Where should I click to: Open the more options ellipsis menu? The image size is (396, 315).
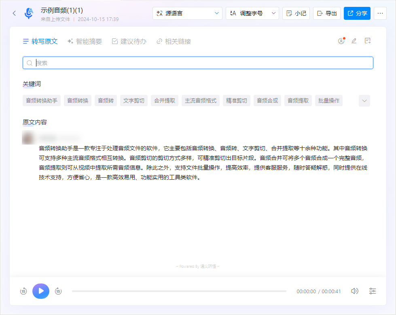tap(380, 13)
